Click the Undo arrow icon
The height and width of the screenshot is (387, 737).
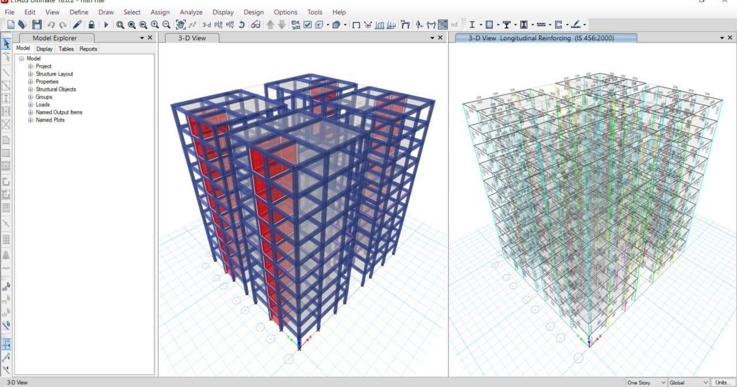coord(51,25)
